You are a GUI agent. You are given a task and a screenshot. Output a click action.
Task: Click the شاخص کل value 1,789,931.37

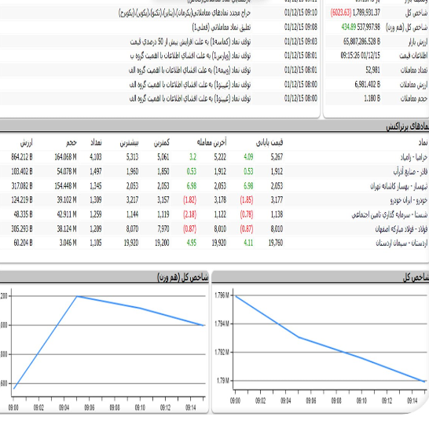[366, 13]
